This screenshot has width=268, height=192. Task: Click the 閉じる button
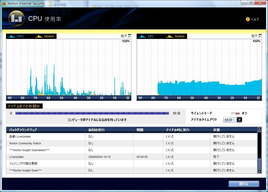[x=244, y=184]
